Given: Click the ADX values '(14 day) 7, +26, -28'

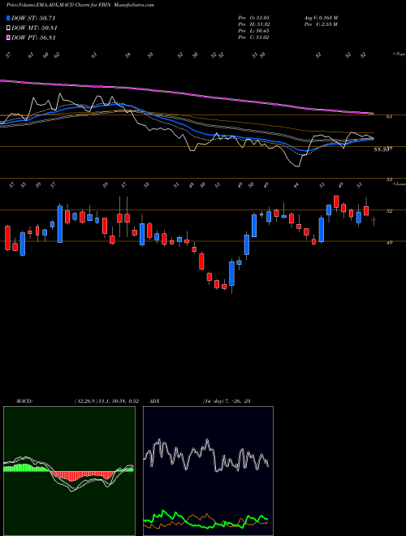Looking at the screenshot, I should point(227,401).
